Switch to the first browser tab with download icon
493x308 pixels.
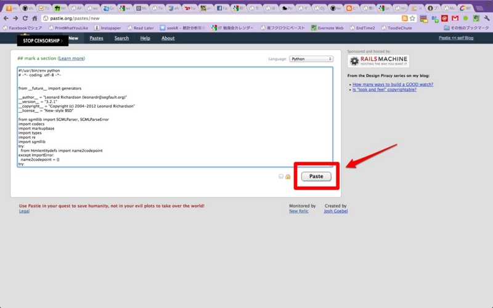(x=12, y=8)
